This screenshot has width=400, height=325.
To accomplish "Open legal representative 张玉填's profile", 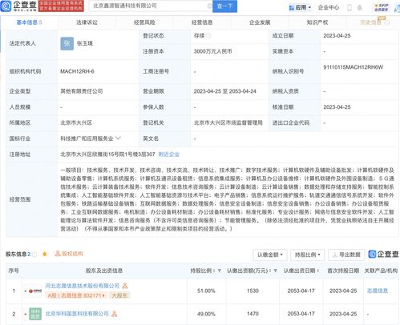I will coord(85,43).
